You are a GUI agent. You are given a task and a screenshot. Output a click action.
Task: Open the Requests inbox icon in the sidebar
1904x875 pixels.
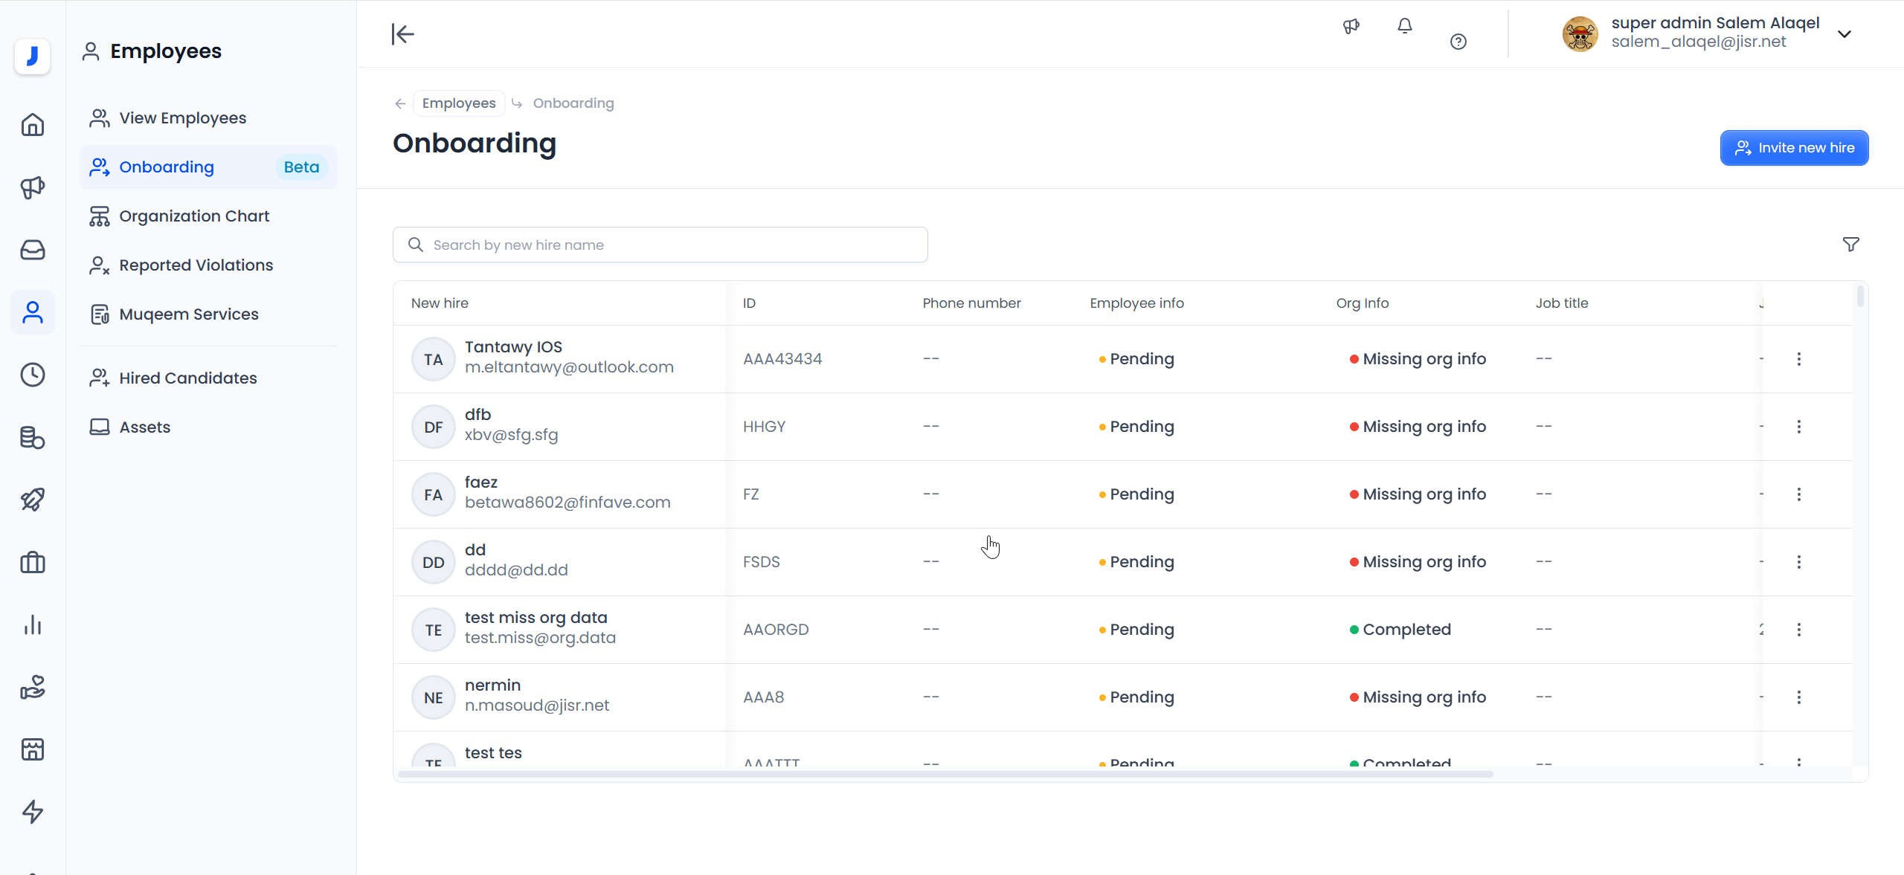(x=32, y=250)
